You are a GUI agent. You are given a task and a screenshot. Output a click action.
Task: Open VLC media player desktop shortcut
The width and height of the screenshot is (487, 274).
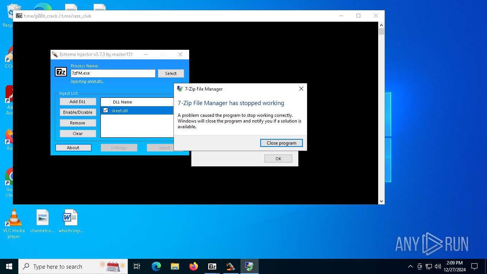click(14, 224)
